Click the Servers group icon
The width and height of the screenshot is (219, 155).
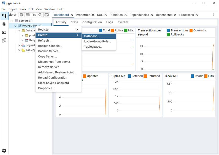click(16, 21)
